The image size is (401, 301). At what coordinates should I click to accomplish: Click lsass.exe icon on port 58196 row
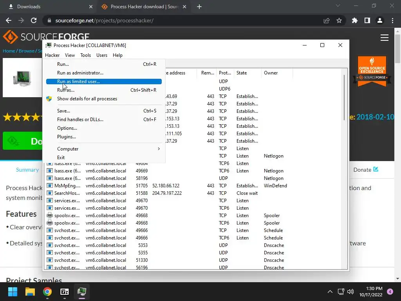[x=50, y=178]
